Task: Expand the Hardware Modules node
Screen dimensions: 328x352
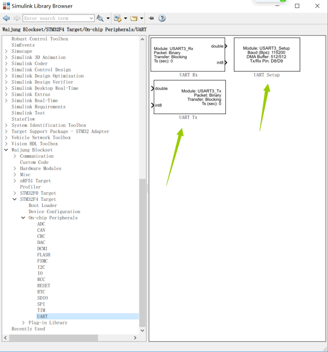Action: coord(15,168)
